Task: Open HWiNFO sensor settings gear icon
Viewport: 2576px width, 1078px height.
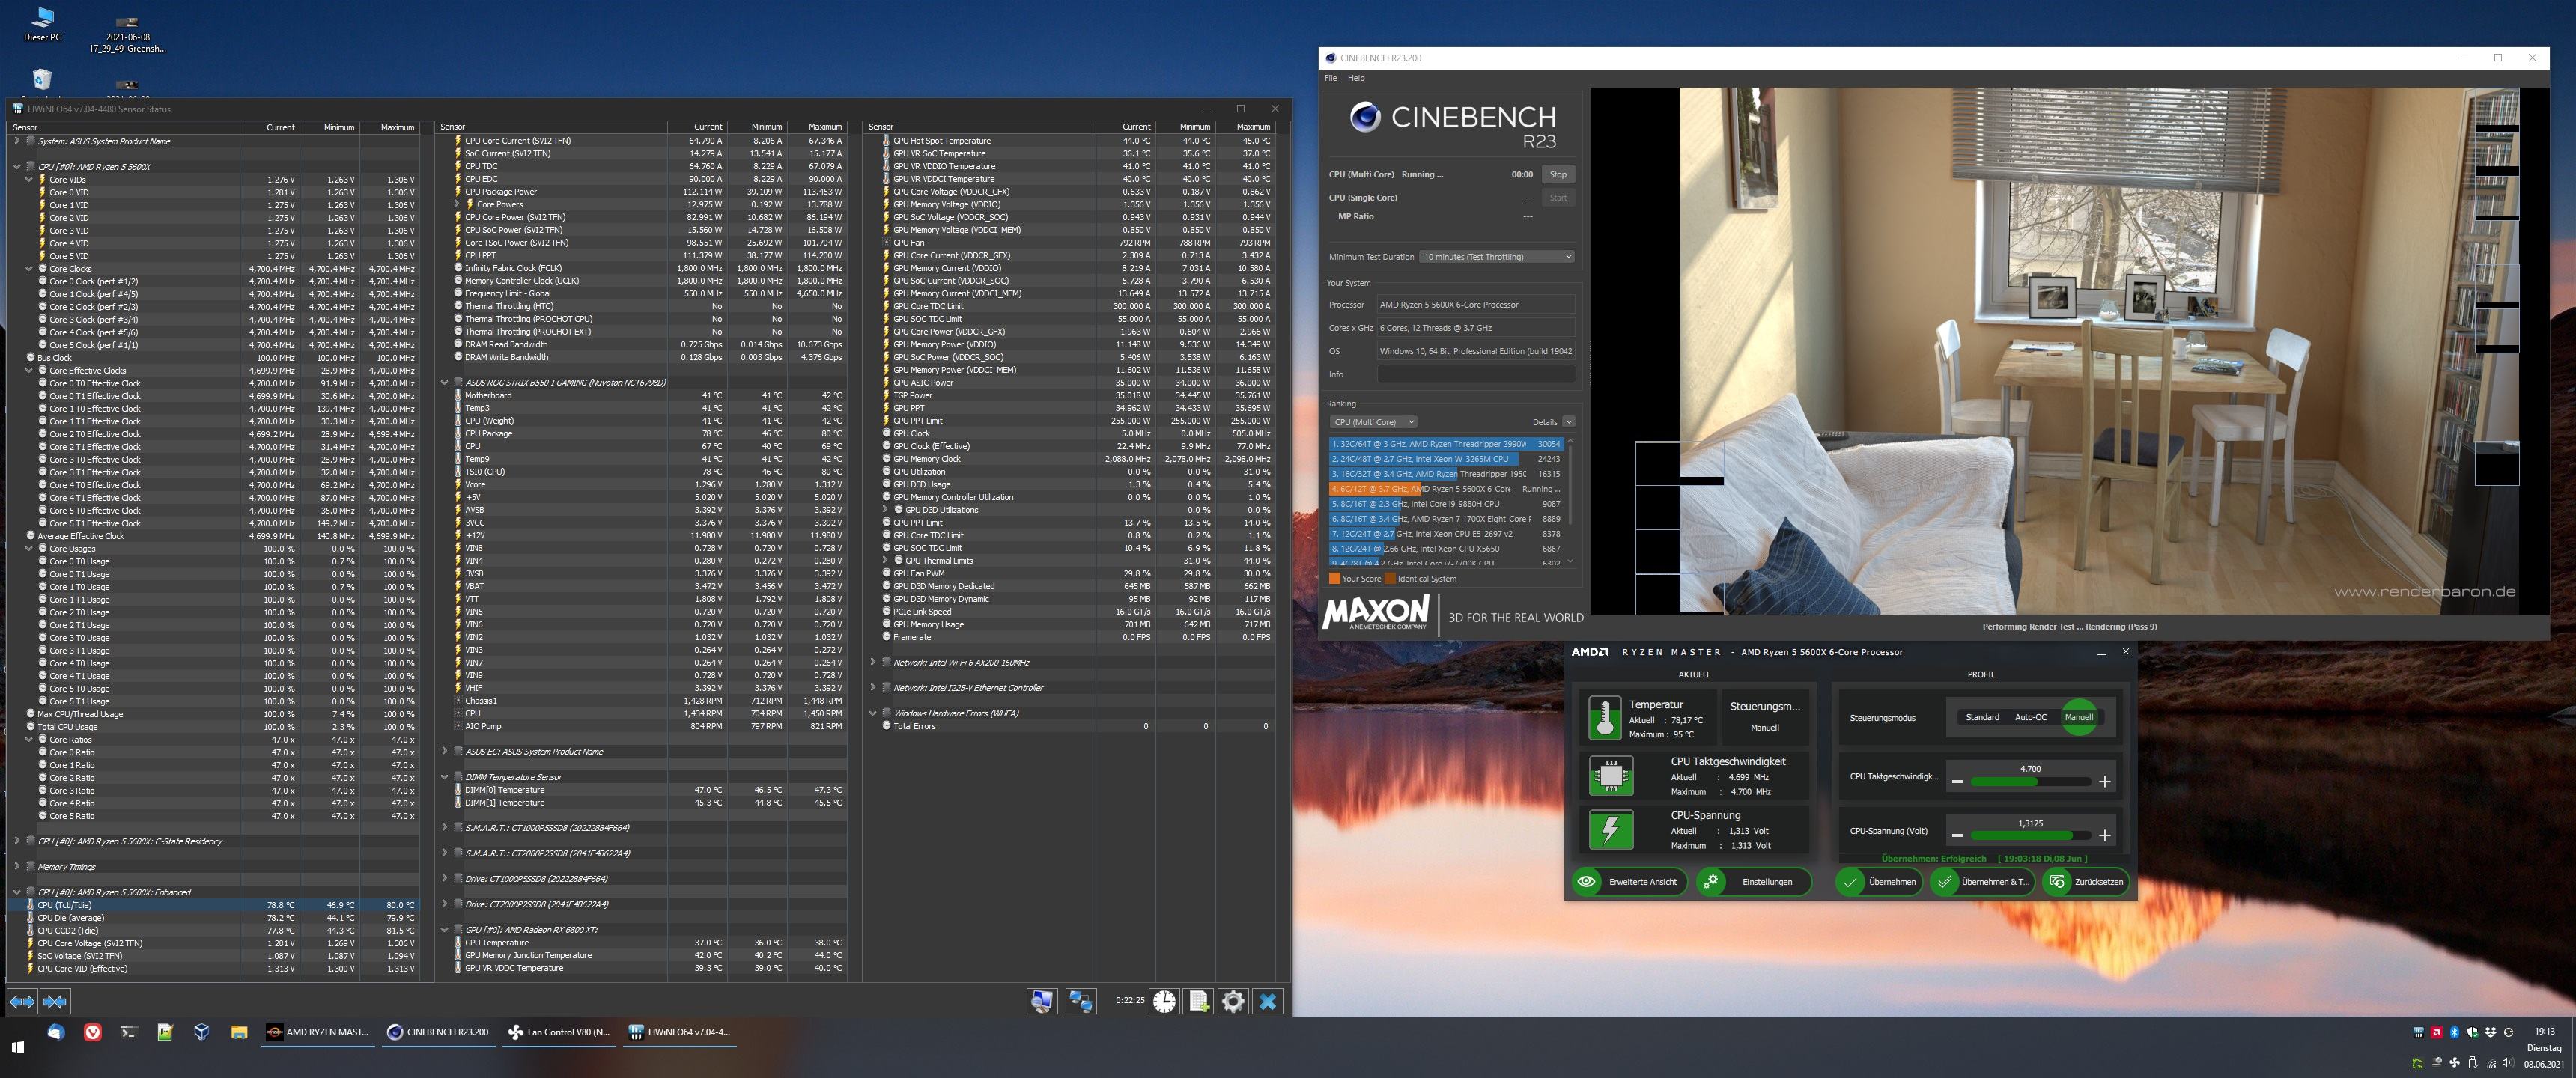Action: tap(1233, 1001)
